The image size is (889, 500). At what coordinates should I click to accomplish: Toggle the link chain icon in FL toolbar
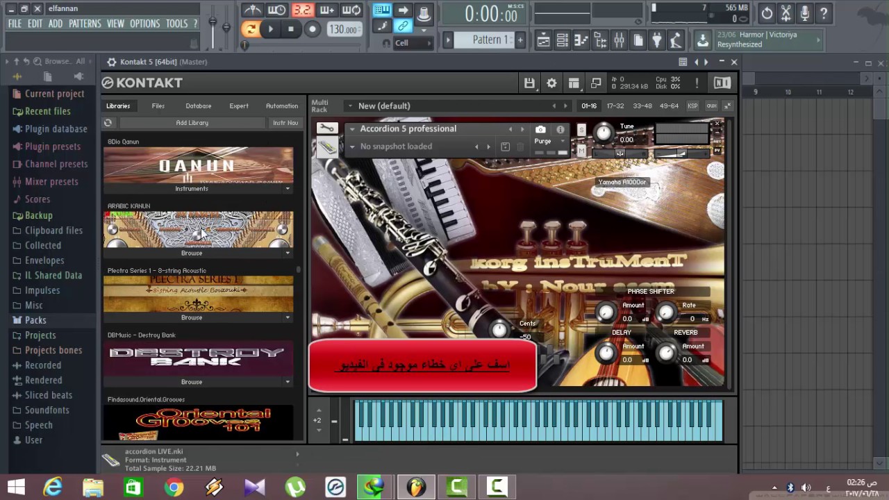click(402, 26)
